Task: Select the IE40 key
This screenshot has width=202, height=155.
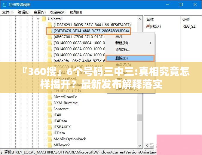Action: point(57,115)
